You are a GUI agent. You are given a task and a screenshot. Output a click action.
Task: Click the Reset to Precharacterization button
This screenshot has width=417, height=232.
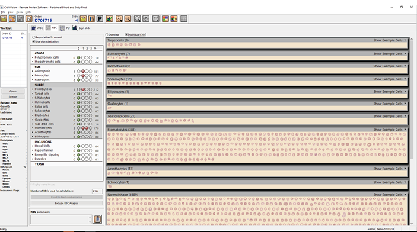pyautogui.click(x=66, y=197)
